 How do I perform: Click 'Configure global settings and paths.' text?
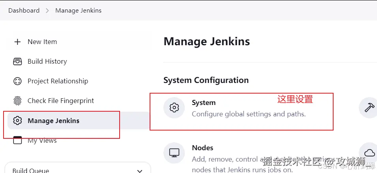(x=249, y=114)
